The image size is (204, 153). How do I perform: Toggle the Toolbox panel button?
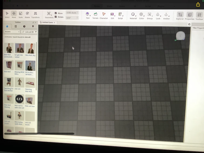tap(199, 16)
